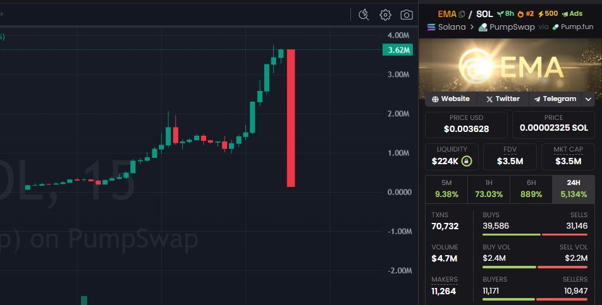
Task: Click the Solana chain logo icon
Action: pyautogui.click(x=432, y=27)
